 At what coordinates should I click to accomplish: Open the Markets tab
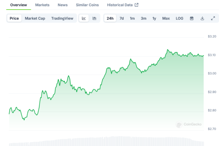coord(42,5)
